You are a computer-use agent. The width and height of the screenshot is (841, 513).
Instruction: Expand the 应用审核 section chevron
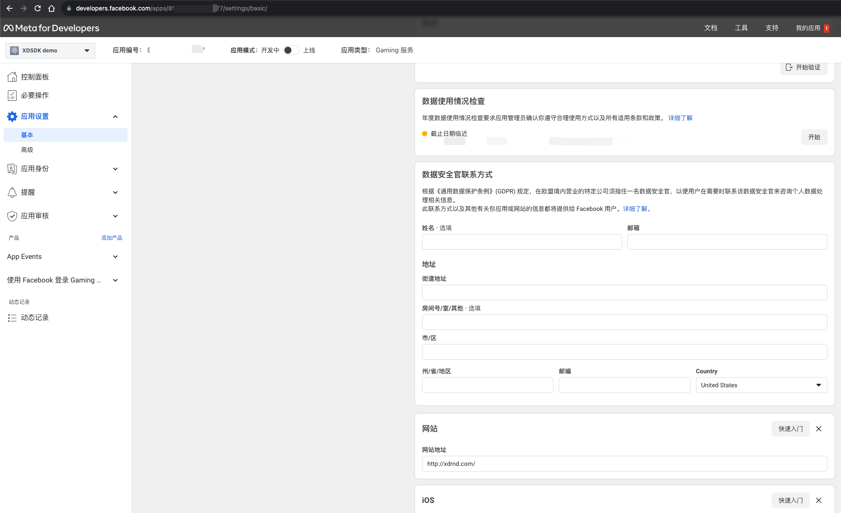[115, 216]
